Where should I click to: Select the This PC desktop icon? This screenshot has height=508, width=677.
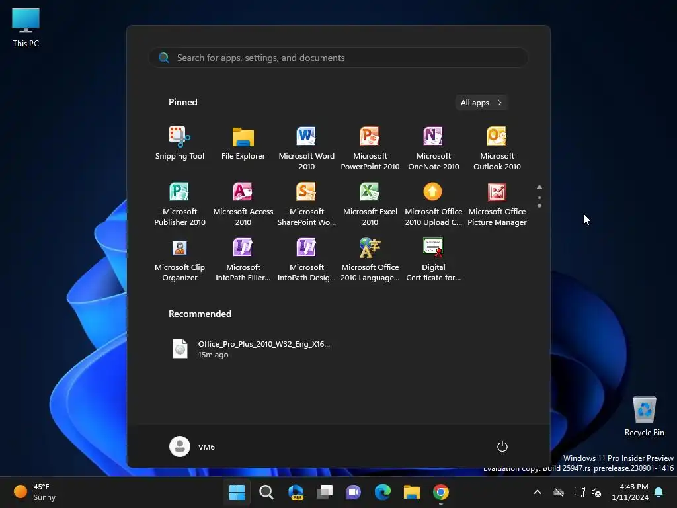click(x=26, y=27)
